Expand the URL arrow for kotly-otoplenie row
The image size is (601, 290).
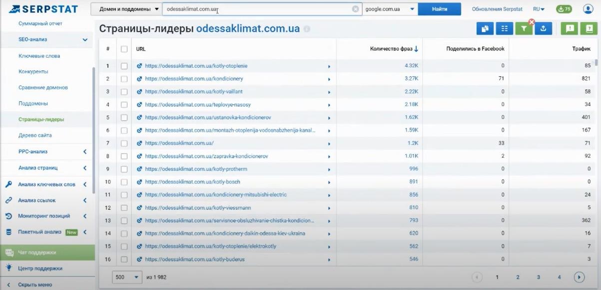tap(329, 66)
